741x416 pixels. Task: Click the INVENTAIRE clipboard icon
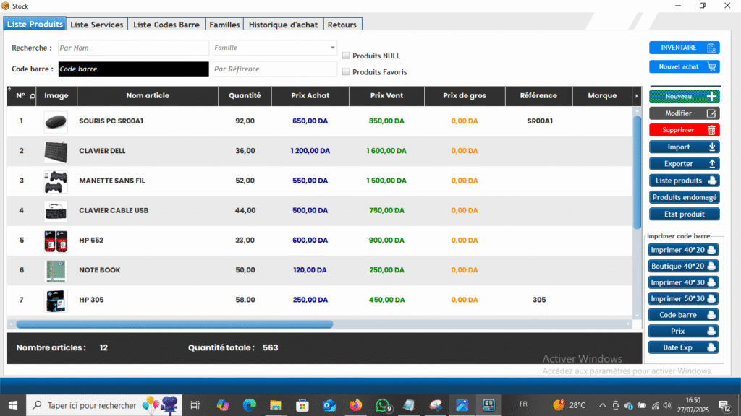click(x=711, y=48)
